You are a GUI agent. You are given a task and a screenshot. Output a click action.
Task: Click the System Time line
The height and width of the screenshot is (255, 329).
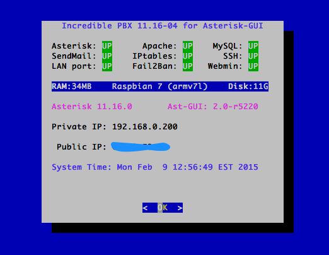pos(155,167)
